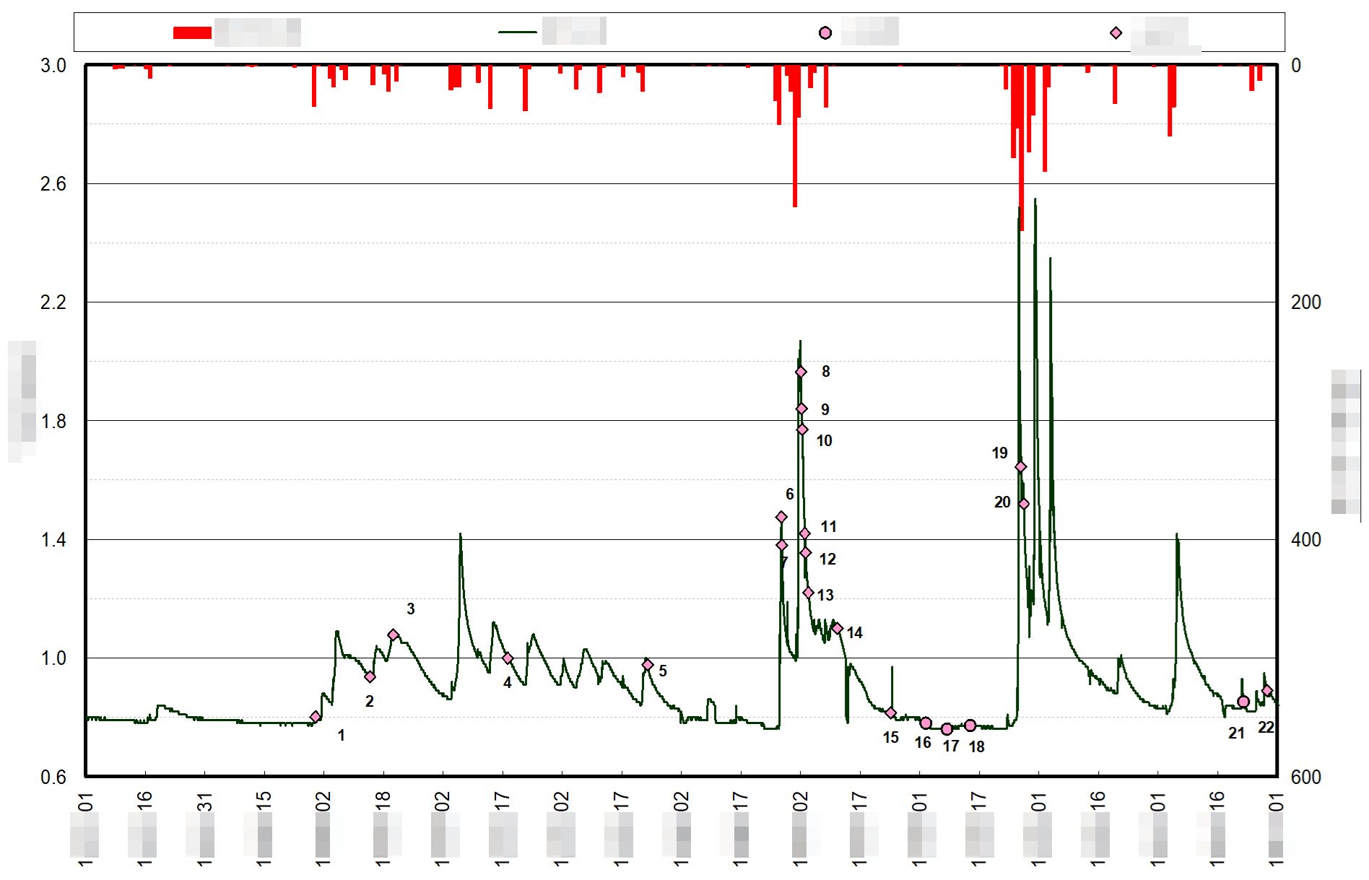Click the 200 label on right axis
Viewport: 1369px width, 880px height.
[x=1305, y=302]
